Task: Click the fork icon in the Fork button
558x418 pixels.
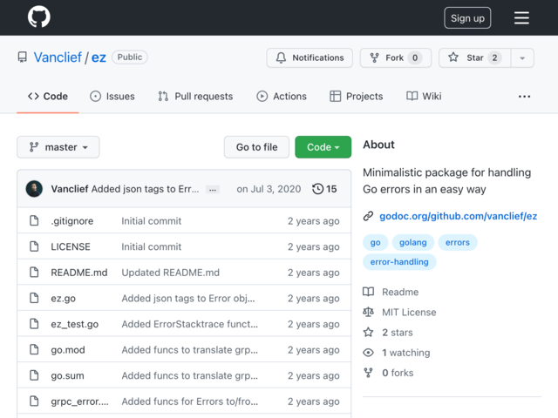Action: 374,57
